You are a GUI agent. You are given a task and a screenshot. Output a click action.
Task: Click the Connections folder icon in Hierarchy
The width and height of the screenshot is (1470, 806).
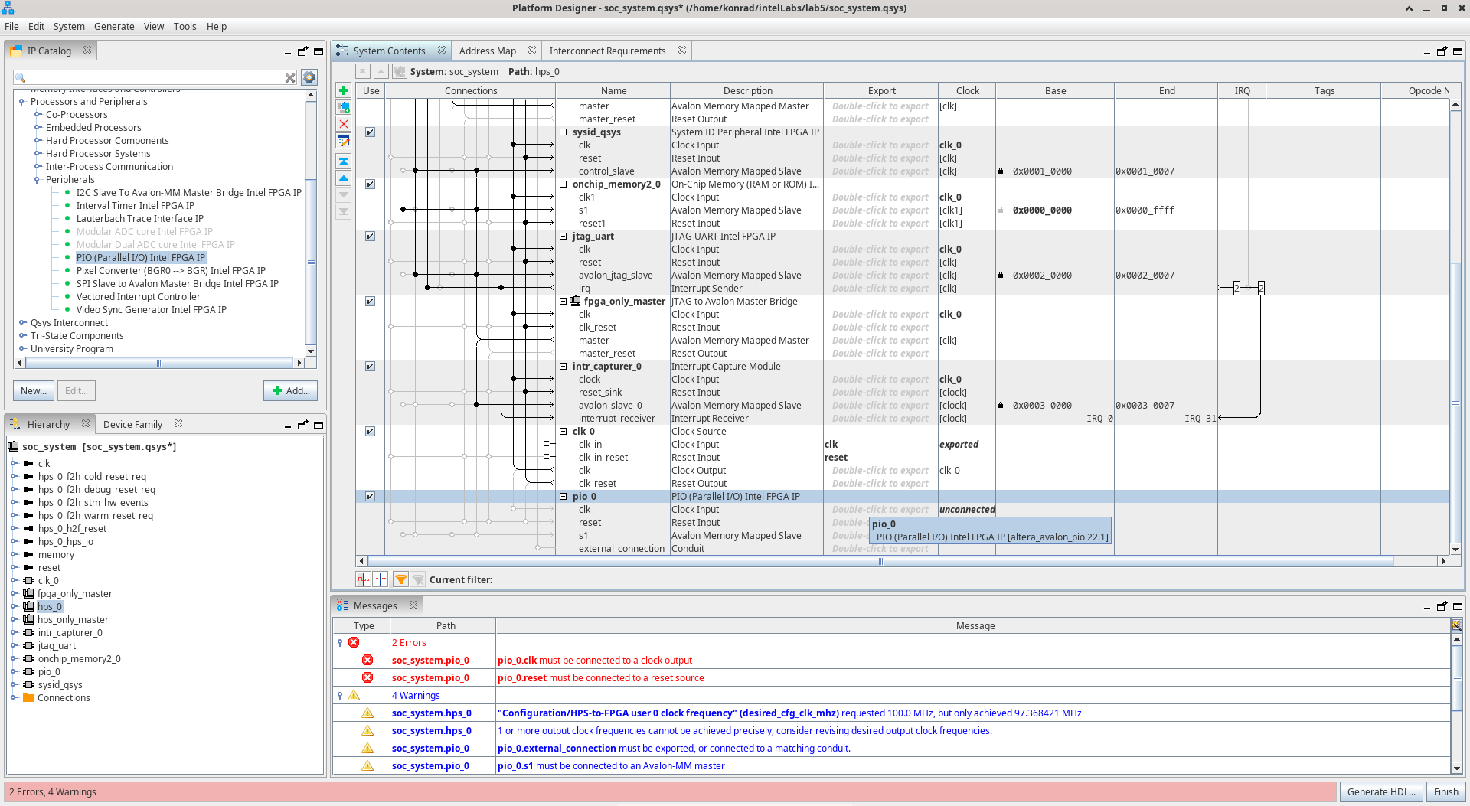click(28, 697)
